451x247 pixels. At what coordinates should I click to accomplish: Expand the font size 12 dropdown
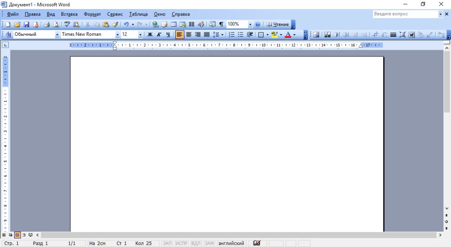tap(140, 35)
